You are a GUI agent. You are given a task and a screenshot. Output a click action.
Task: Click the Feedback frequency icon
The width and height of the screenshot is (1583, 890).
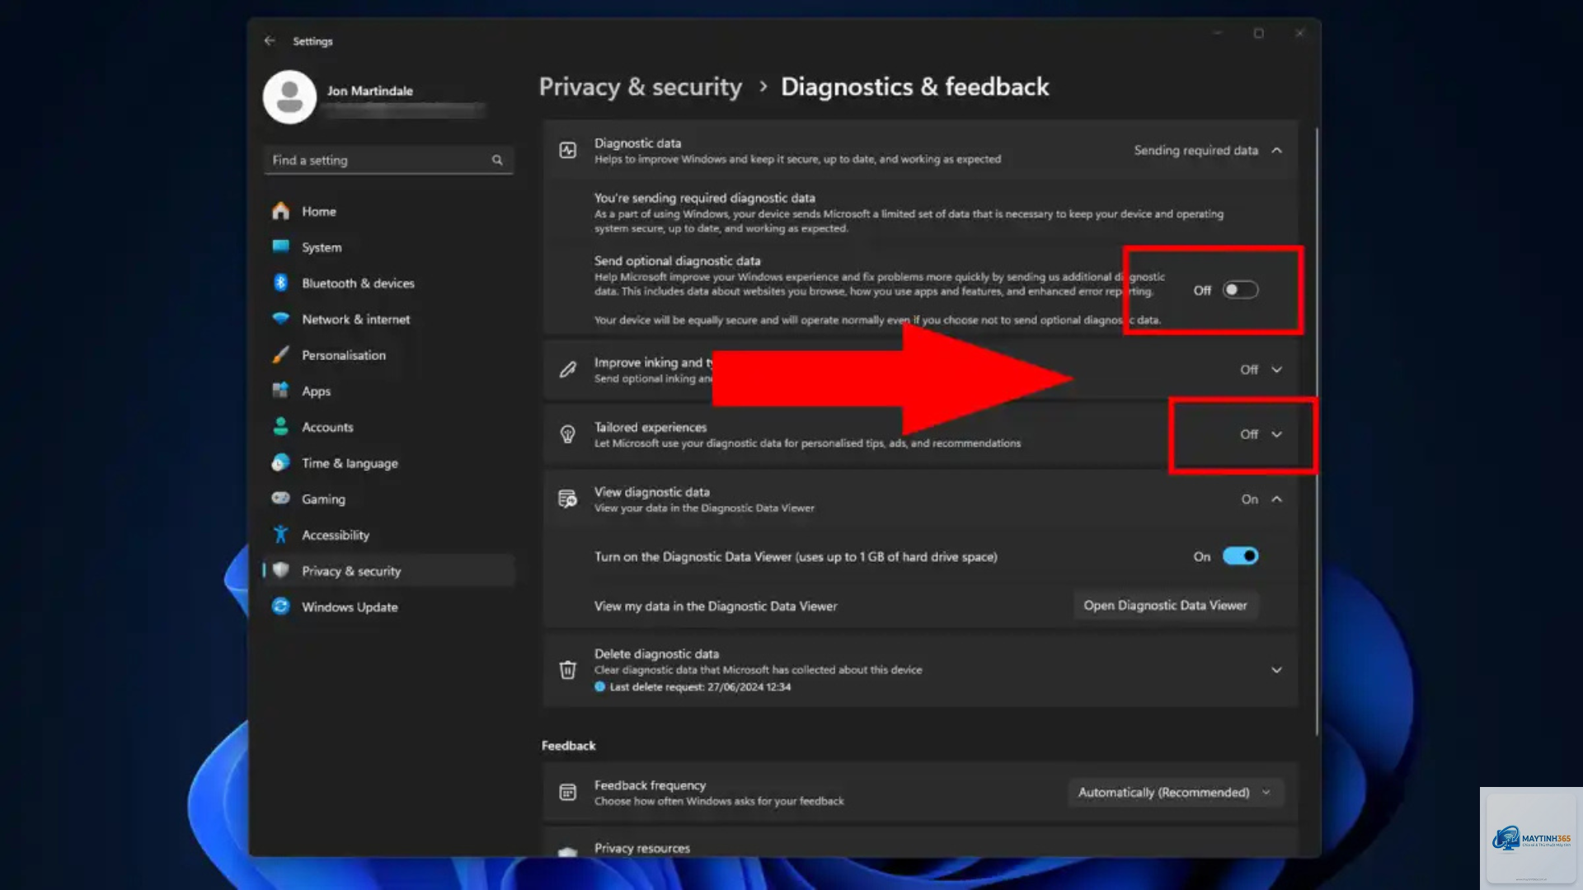point(568,792)
